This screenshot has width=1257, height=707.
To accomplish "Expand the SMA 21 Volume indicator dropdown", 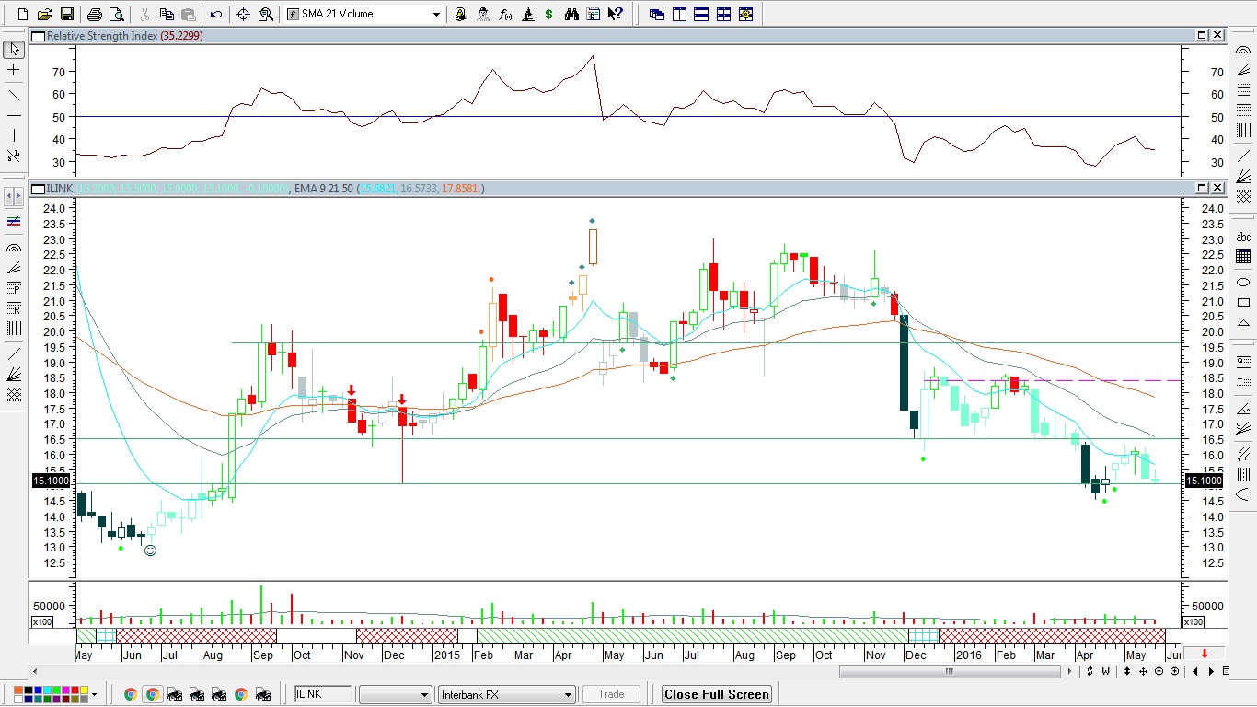I will (x=436, y=15).
